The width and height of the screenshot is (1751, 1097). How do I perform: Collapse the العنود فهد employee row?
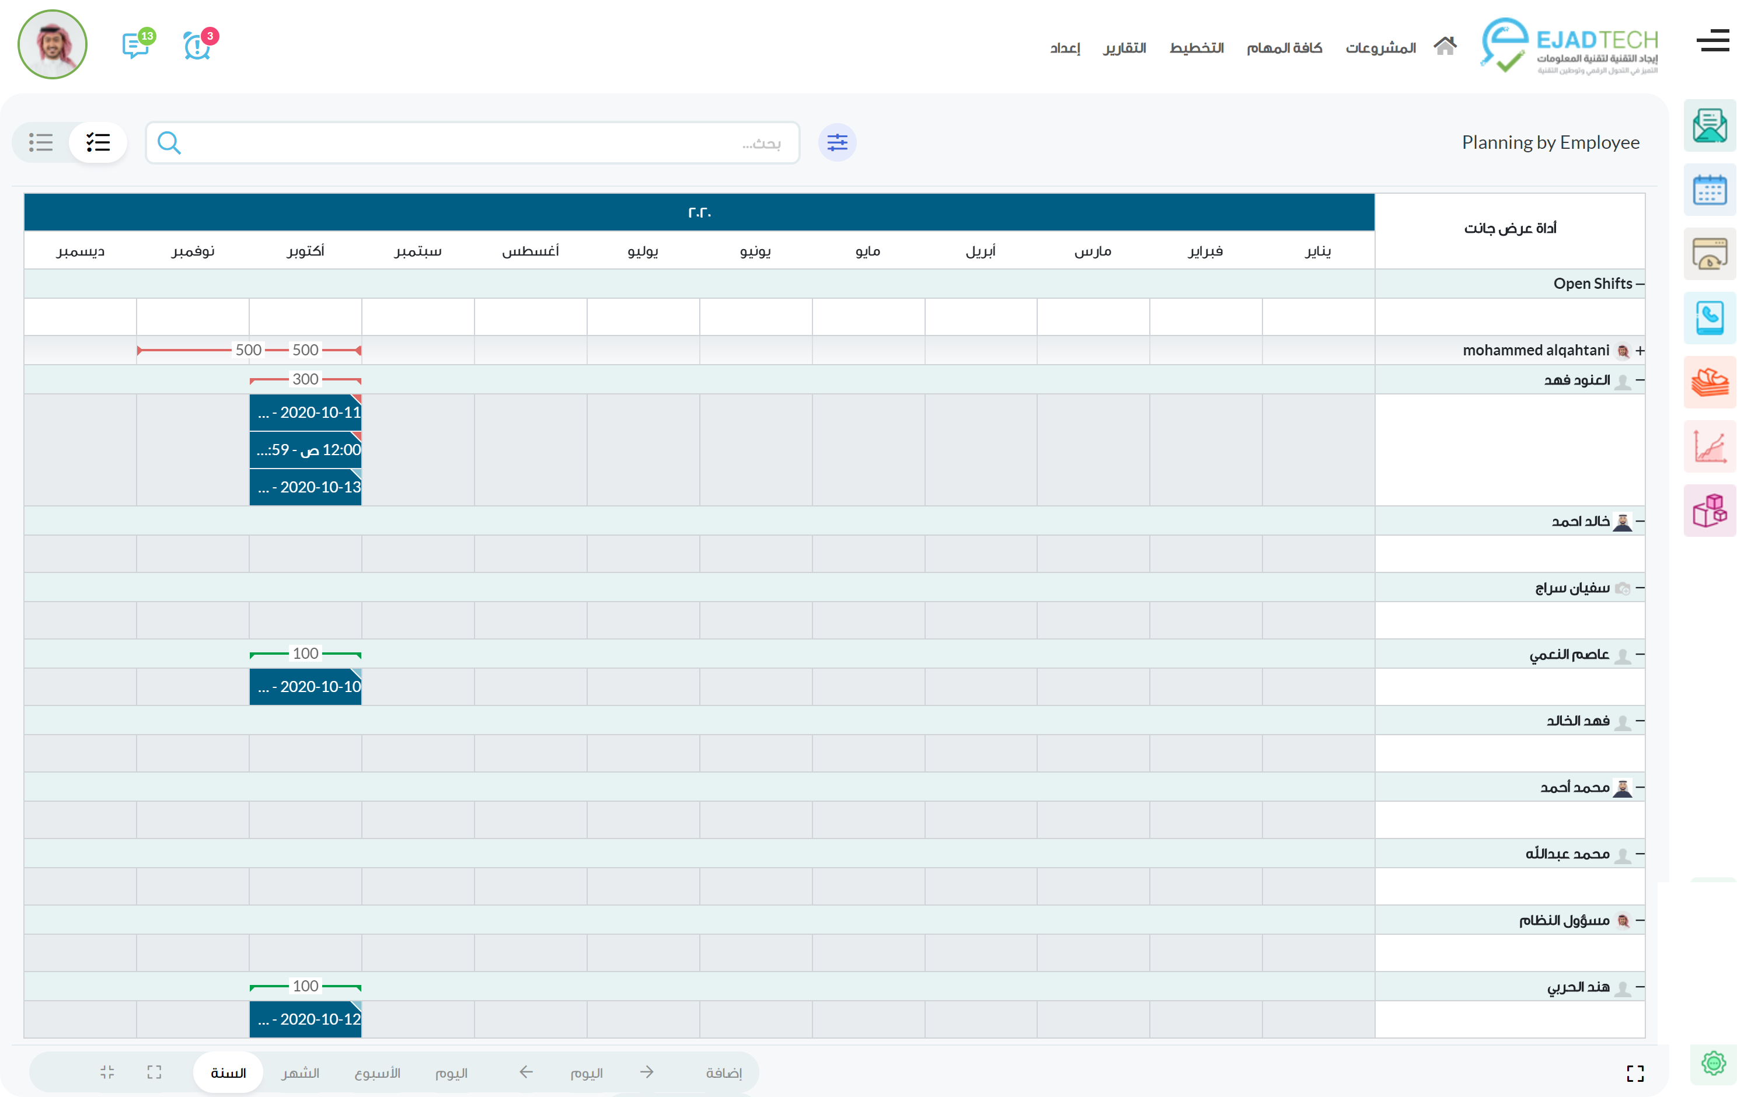[x=1640, y=380]
